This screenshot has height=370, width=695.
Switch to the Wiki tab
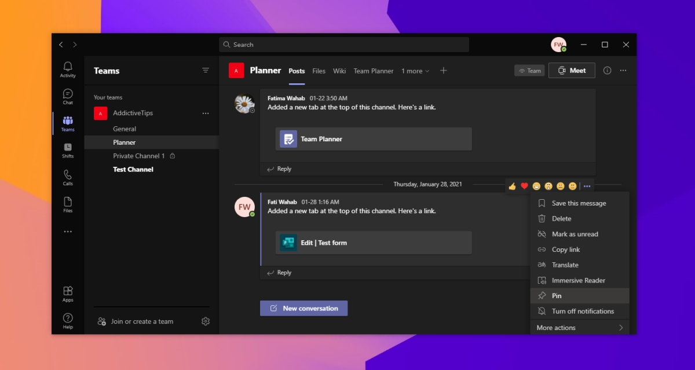(x=339, y=71)
